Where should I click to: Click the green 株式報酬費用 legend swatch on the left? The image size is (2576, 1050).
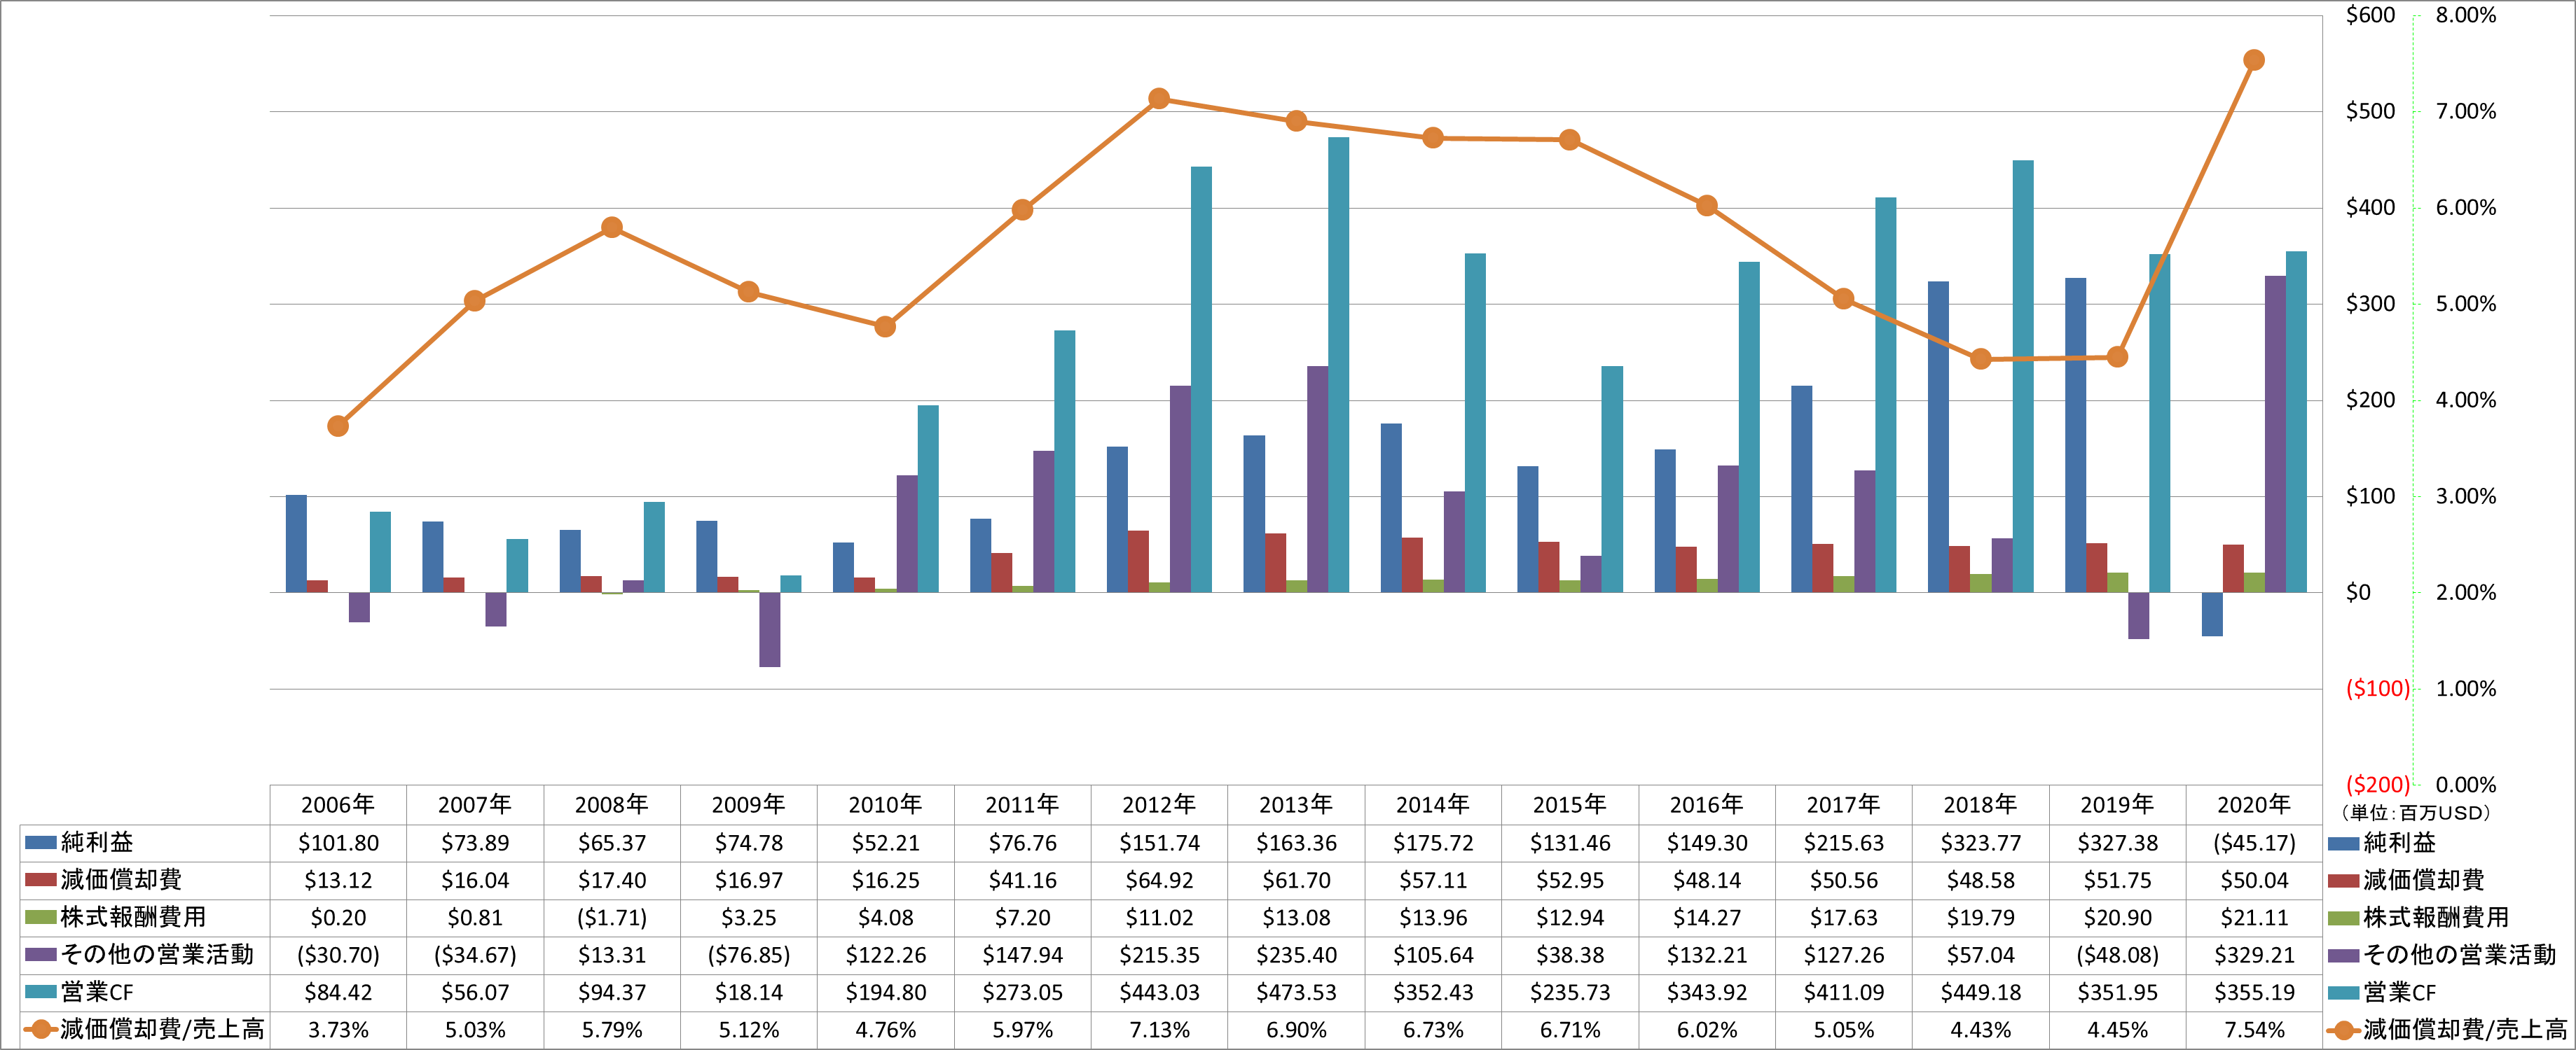(x=40, y=917)
